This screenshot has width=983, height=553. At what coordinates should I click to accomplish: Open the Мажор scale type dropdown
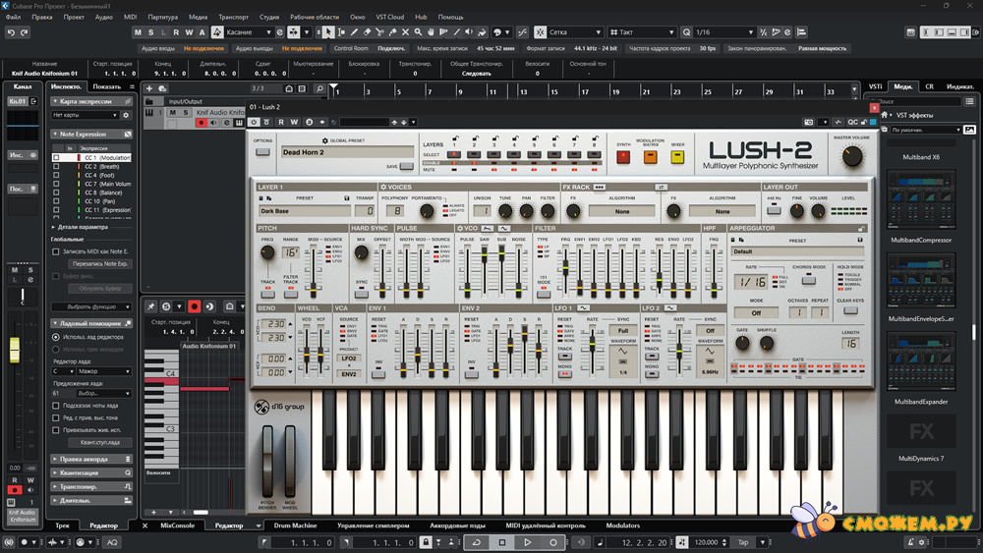pos(103,371)
